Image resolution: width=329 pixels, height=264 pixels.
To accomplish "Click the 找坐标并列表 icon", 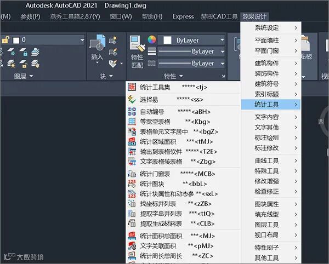I will click(132, 204).
